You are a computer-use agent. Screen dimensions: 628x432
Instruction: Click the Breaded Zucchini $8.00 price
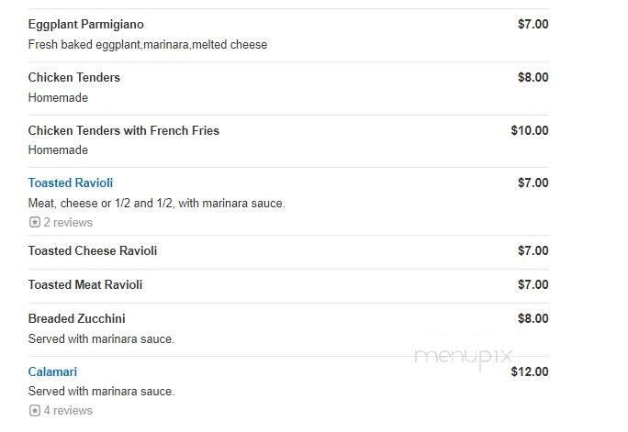pyautogui.click(x=533, y=319)
